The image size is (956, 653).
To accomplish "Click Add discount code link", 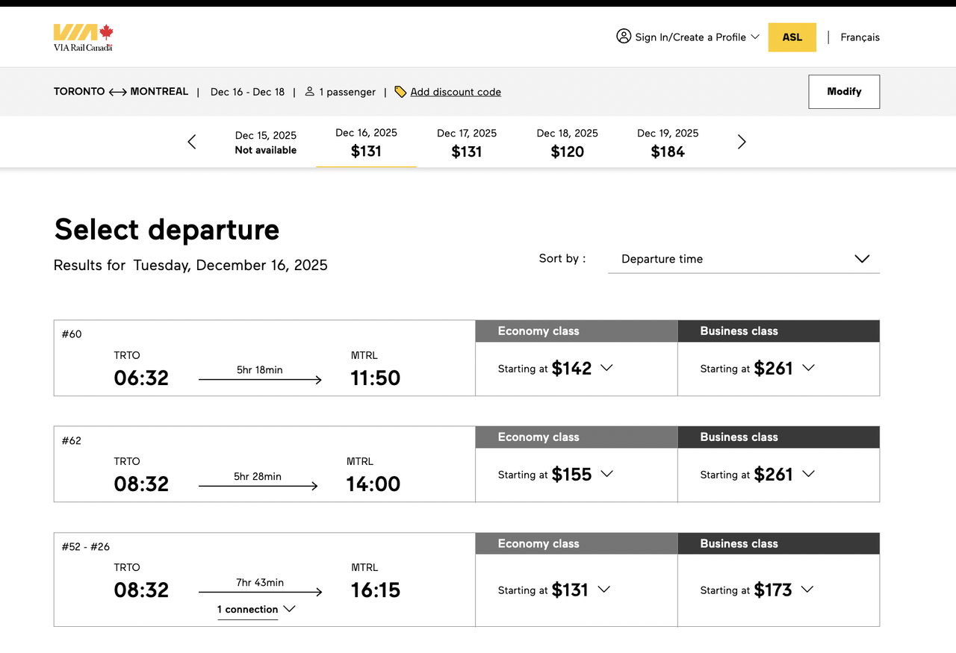I will 456,92.
